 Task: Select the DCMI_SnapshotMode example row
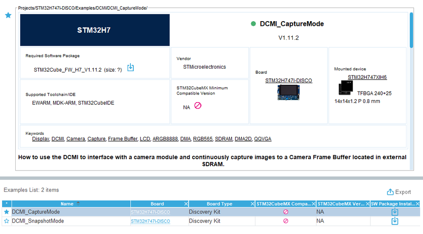point(211,221)
